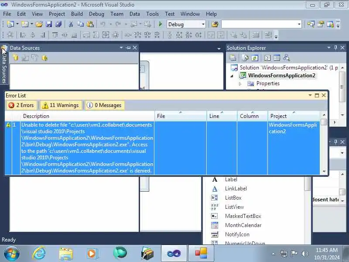The height and width of the screenshot is (262, 349).
Task: Click Align Tops layout toolbar icon
Action: [x=55, y=35]
